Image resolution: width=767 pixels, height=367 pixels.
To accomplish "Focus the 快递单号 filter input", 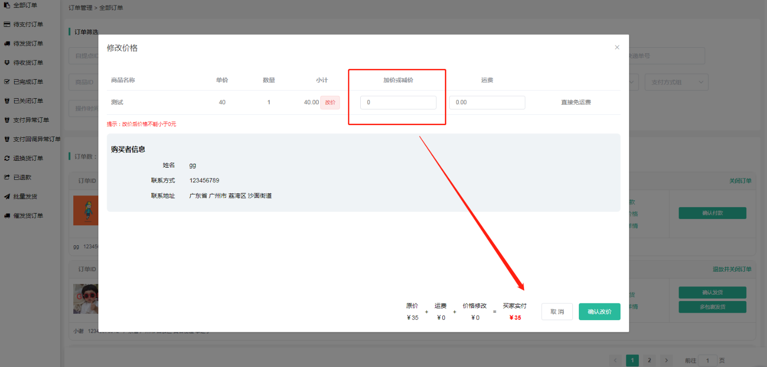I will (x=667, y=56).
